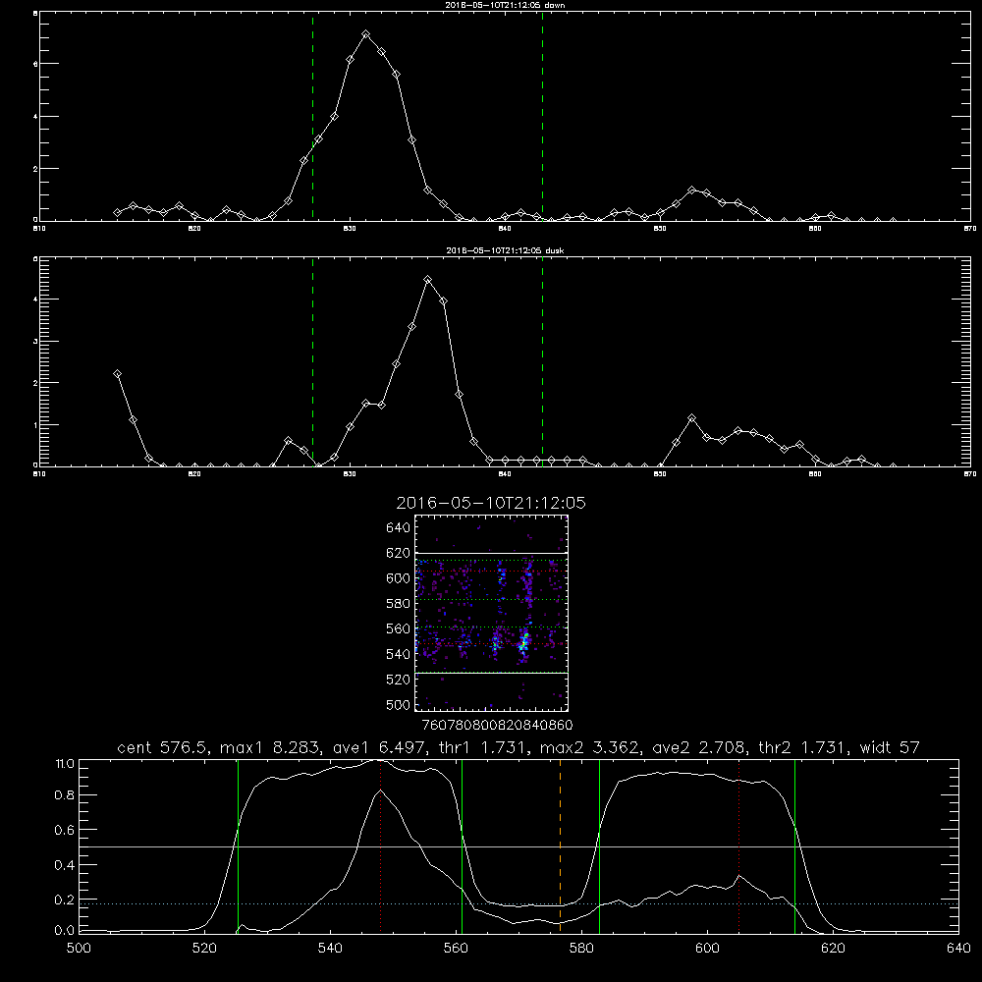This screenshot has width=982, height=982.
Task: Click the right green dashed line in dusk plot
Action: coord(542,361)
